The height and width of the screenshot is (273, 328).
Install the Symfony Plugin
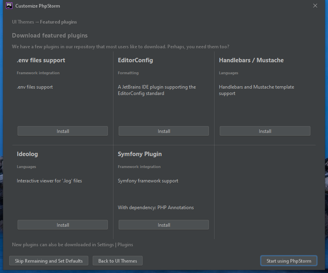pos(164,225)
